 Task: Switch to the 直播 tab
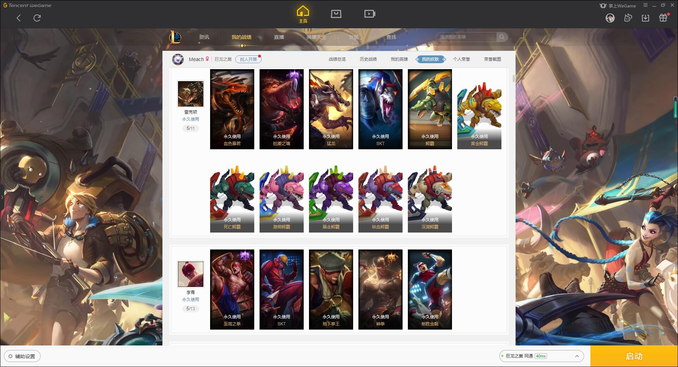[x=279, y=37]
